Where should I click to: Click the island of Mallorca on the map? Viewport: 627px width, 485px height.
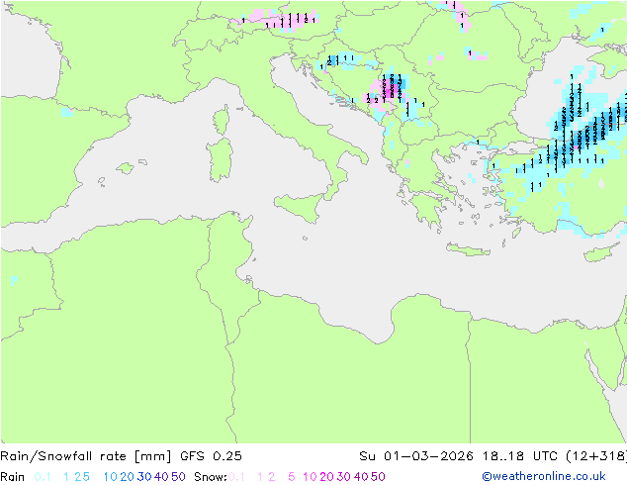click(126, 168)
